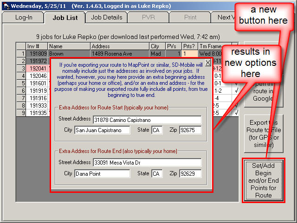Click the Address column header

119,46
